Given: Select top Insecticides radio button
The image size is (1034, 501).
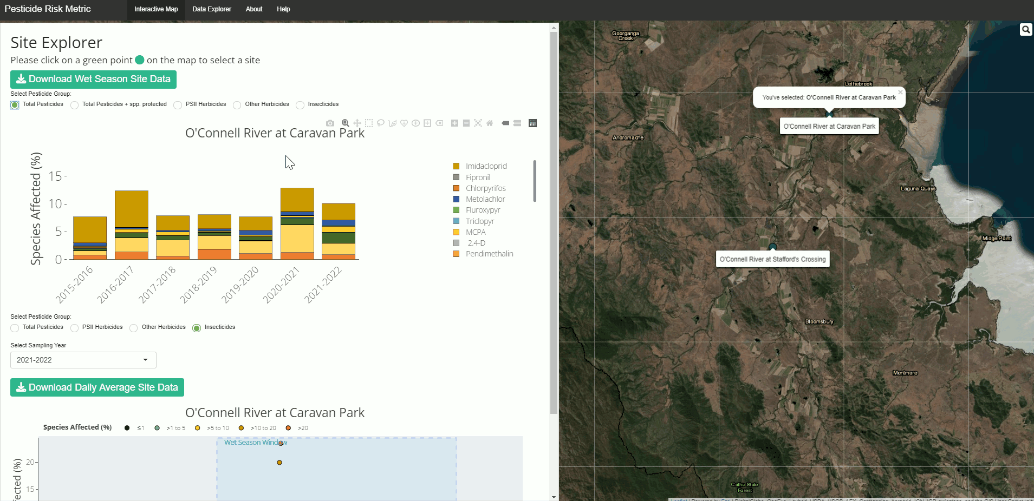Looking at the screenshot, I should 300,105.
